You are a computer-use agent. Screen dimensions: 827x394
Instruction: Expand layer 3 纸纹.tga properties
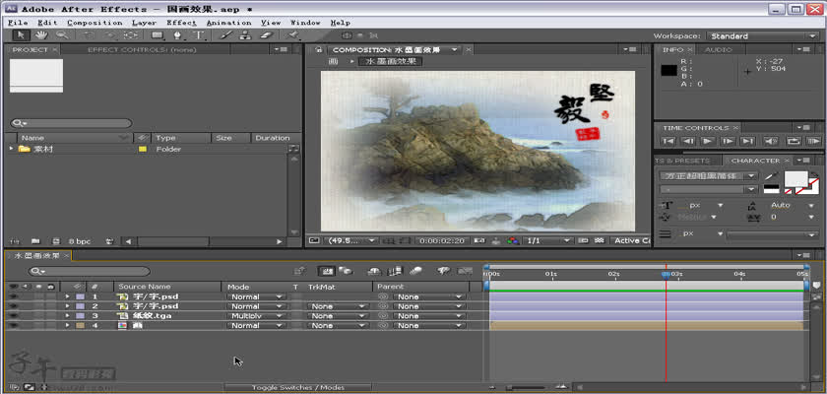(67, 316)
